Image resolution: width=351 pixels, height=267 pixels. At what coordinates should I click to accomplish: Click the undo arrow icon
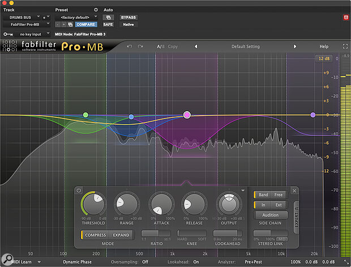pyautogui.click(x=129, y=46)
